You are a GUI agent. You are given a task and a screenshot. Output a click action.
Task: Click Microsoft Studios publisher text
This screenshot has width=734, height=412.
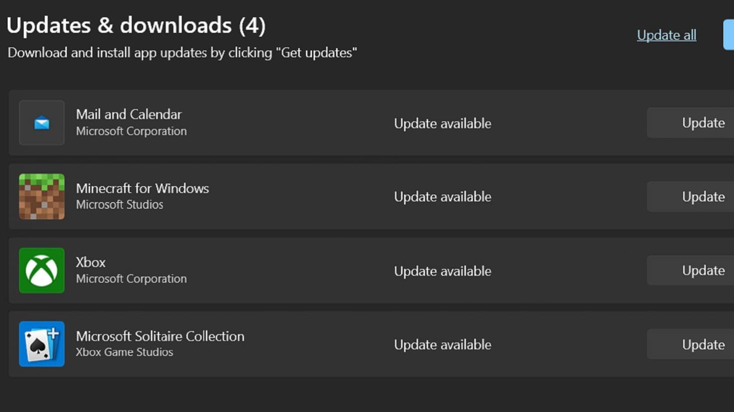(x=120, y=204)
